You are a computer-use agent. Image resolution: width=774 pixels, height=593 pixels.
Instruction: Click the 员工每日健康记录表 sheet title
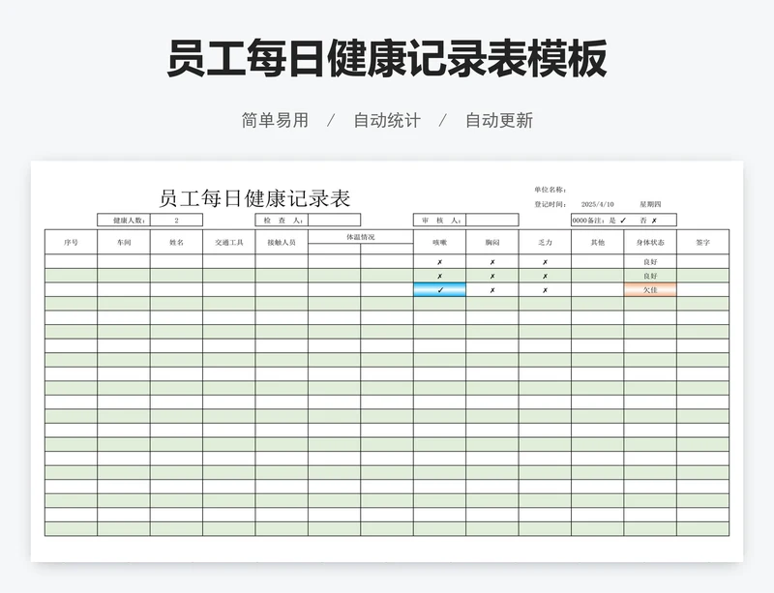(254, 198)
